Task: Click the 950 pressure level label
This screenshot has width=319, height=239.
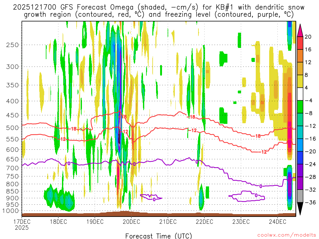Action: [x=12, y=205]
